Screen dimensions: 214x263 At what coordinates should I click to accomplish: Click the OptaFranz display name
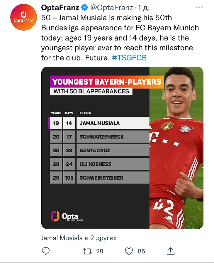tap(60, 7)
